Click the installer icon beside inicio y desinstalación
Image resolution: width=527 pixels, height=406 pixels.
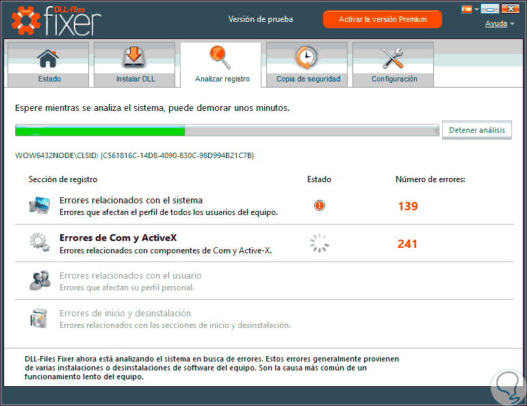coord(39,318)
